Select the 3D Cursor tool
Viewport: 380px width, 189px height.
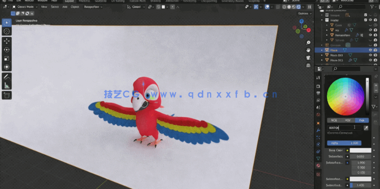click(7, 31)
